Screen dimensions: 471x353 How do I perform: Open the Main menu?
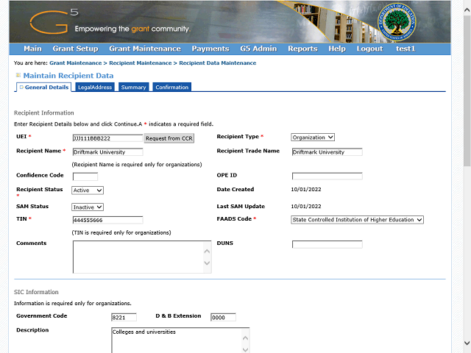pyautogui.click(x=32, y=49)
